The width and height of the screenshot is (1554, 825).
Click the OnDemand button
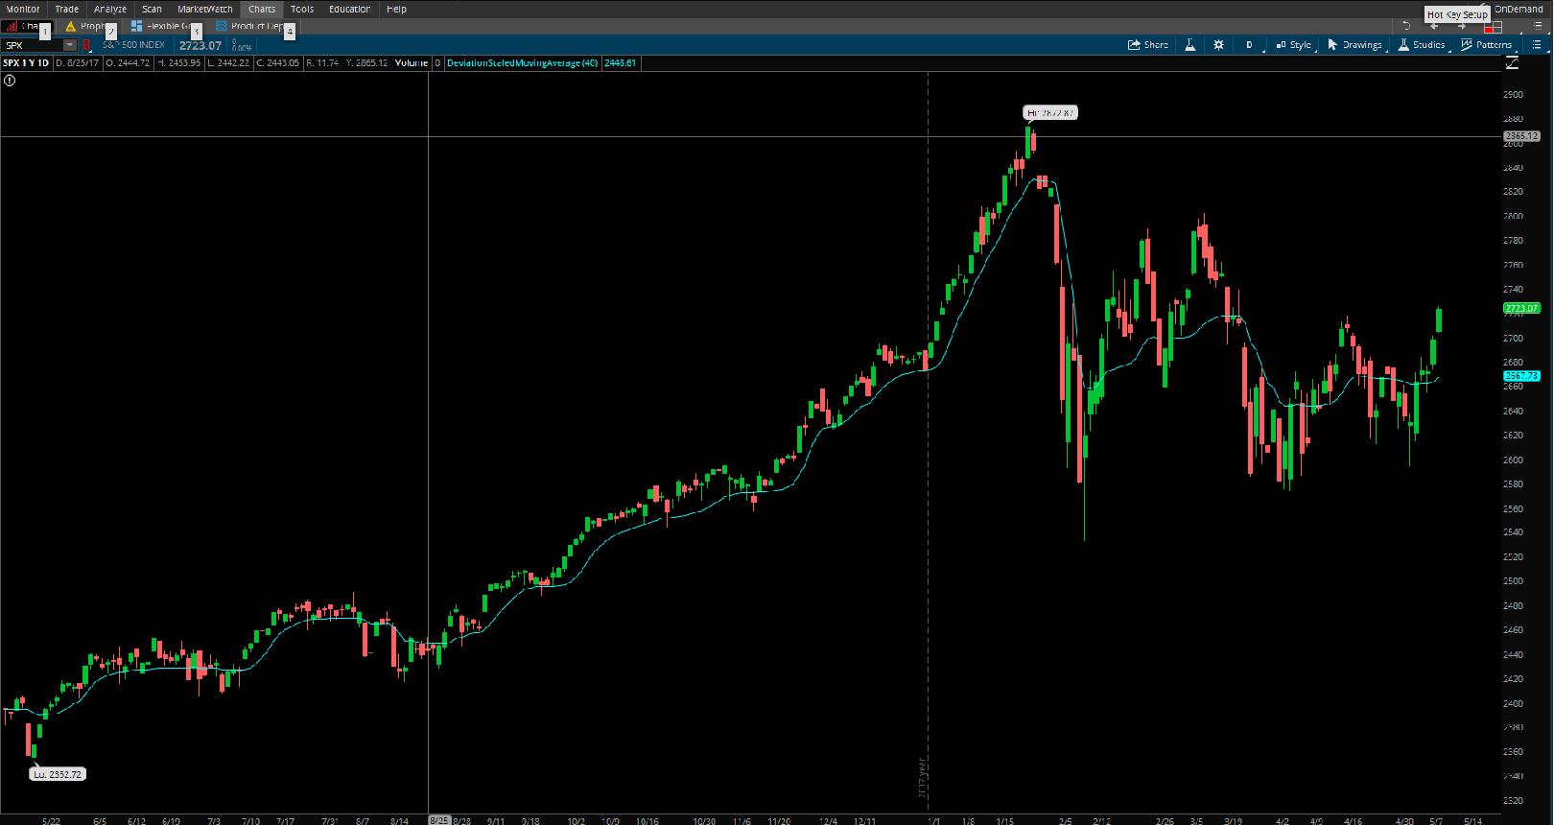click(x=1519, y=9)
